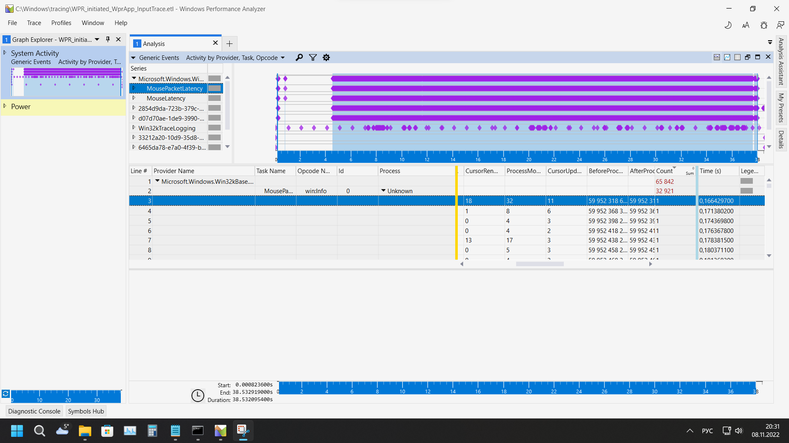Open view editor gear icon
The width and height of the screenshot is (789, 443).
326,57
